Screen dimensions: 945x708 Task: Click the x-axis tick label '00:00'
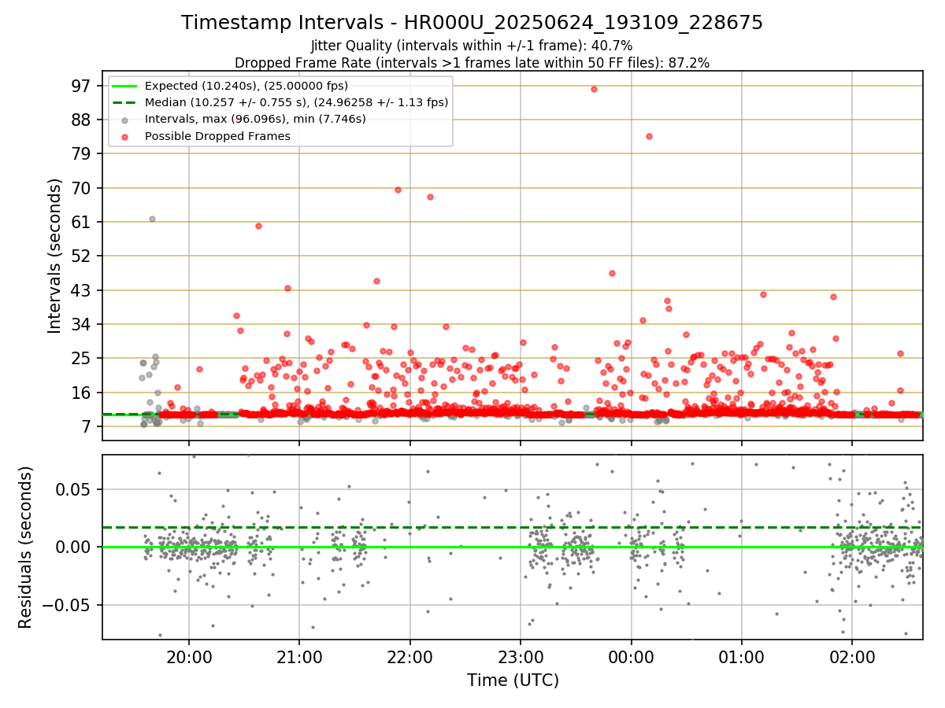[632, 657]
